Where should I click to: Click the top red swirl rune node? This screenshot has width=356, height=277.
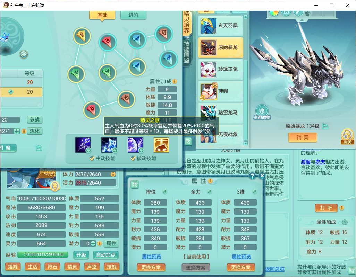[x=108, y=42]
